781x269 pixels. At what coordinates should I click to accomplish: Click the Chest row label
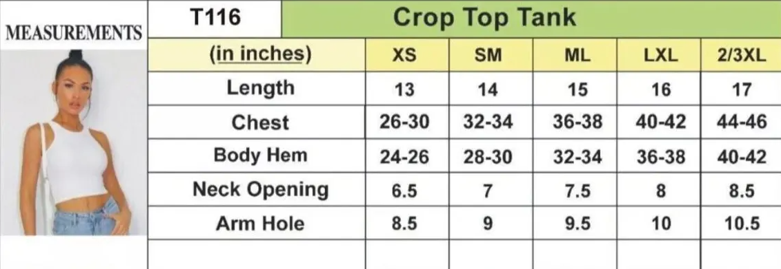tap(260, 122)
